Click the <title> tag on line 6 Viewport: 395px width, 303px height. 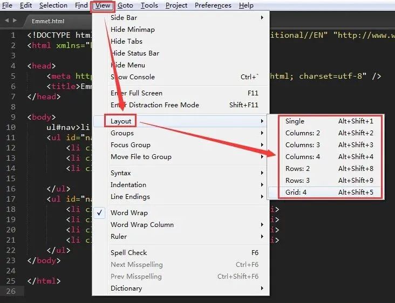pos(64,86)
